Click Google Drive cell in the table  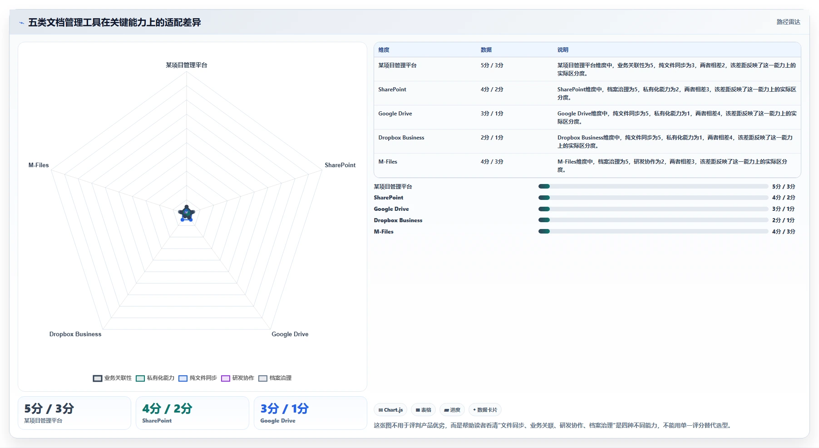coord(395,114)
